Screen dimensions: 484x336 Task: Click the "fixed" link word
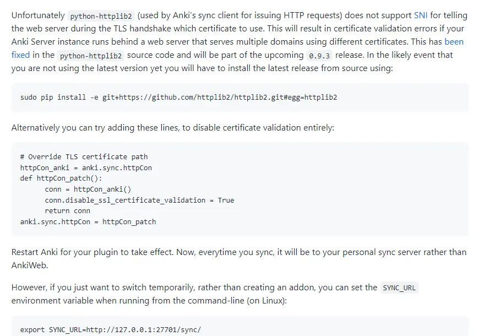(x=21, y=55)
